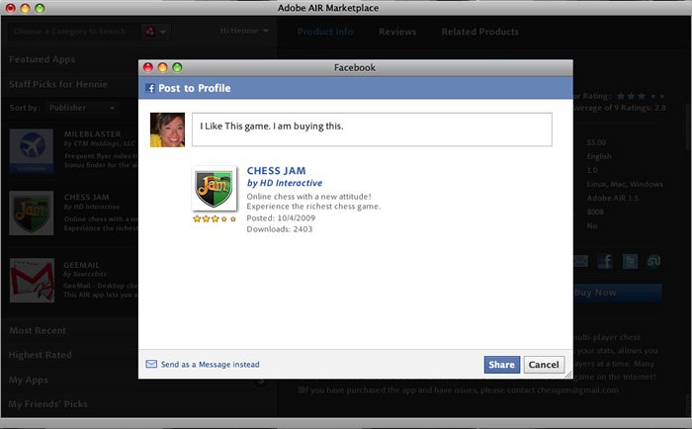Minimize the Facebook dialog window

click(162, 67)
